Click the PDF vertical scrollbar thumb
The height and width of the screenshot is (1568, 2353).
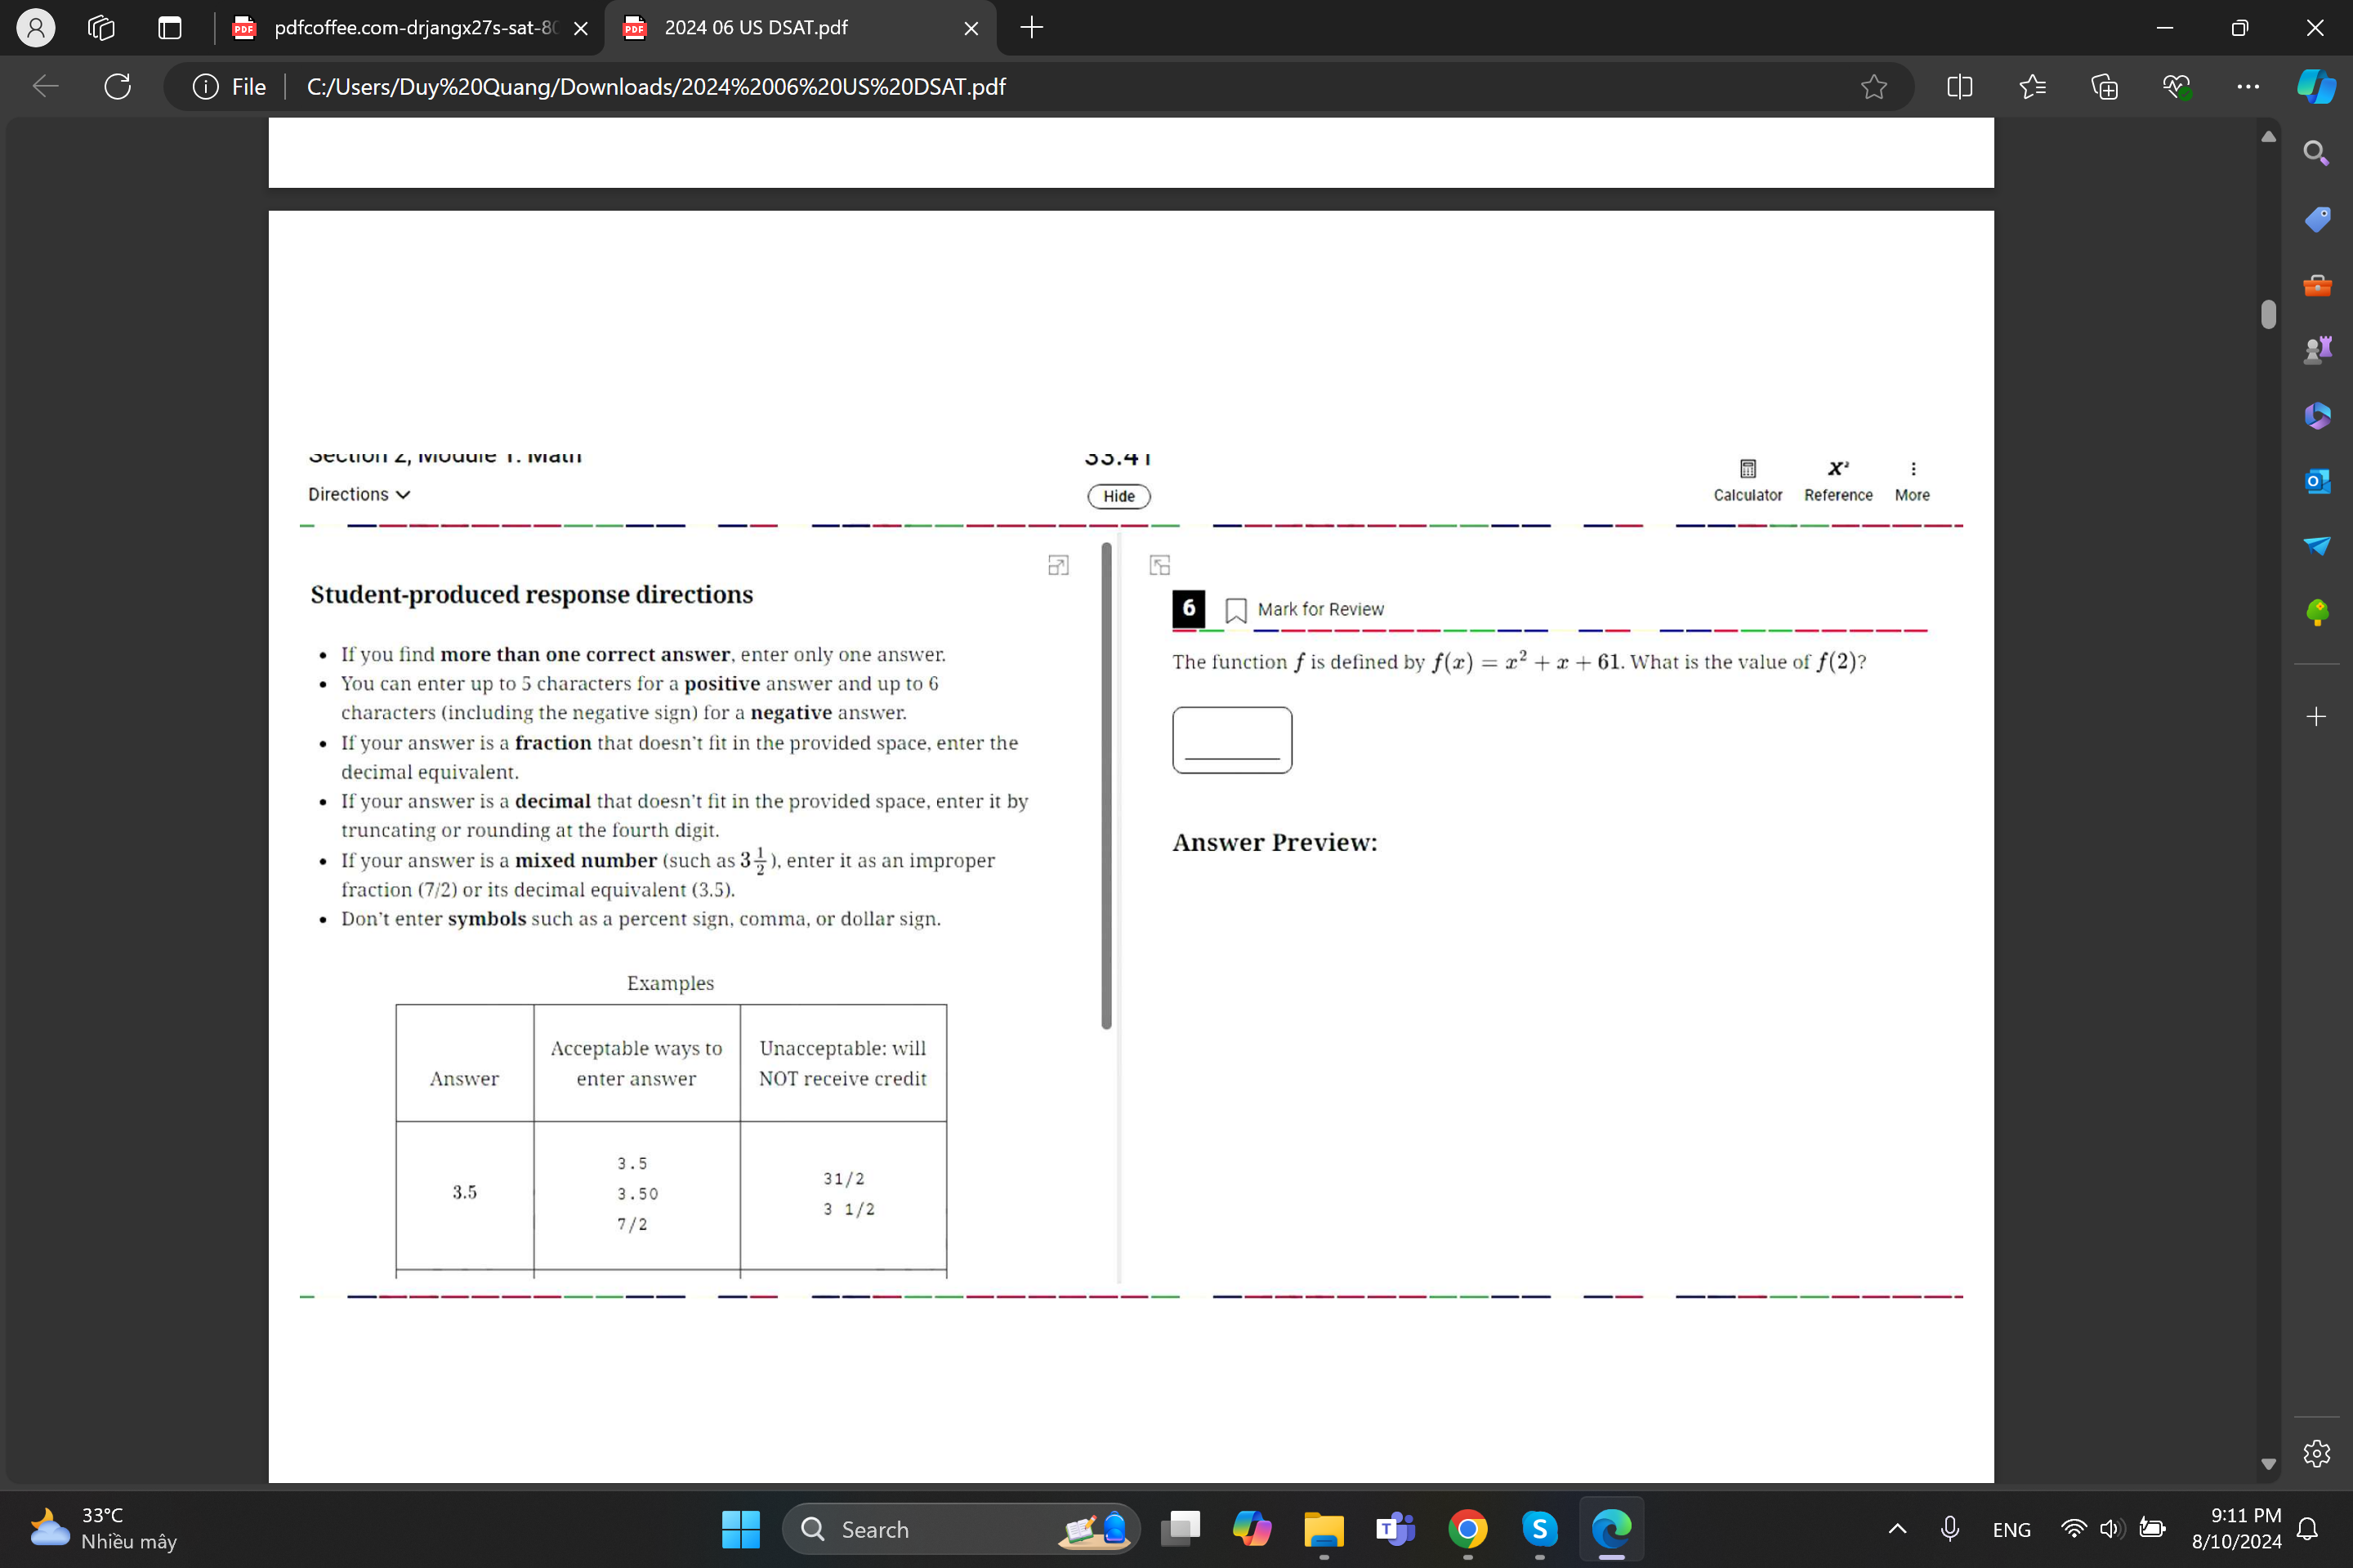[2268, 314]
